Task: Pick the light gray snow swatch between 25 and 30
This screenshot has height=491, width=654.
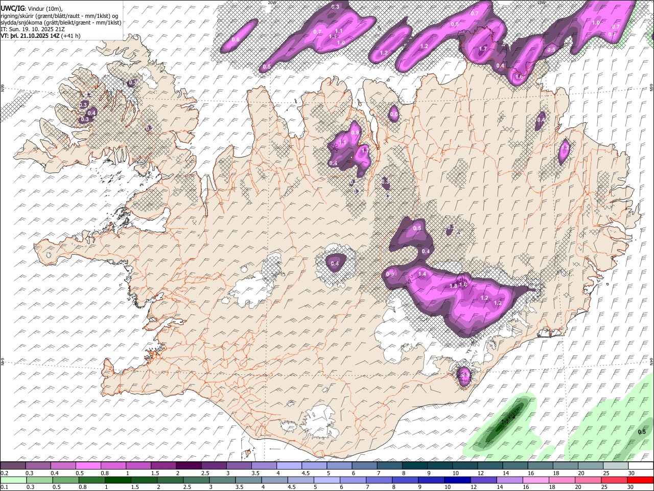Action: pyautogui.click(x=616, y=465)
